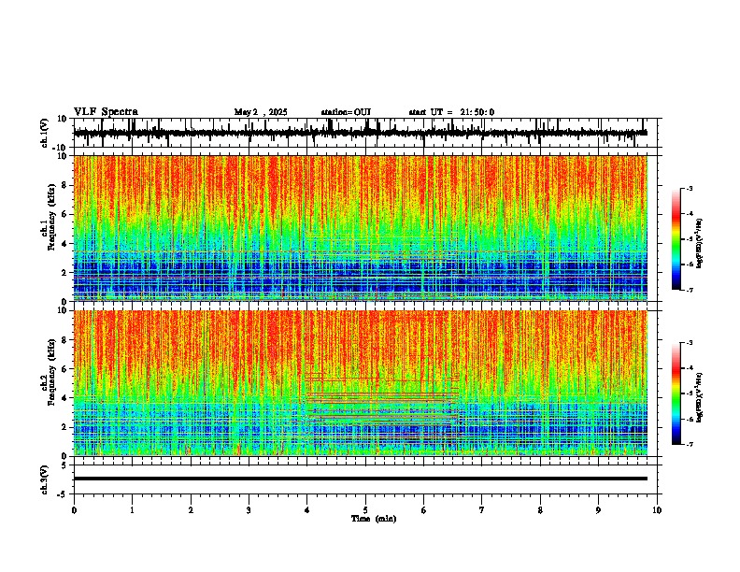Screen dimensions: 740x572
Task: Click time tick label "4" on bottom axis
Action: pyautogui.click(x=307, y=510)
